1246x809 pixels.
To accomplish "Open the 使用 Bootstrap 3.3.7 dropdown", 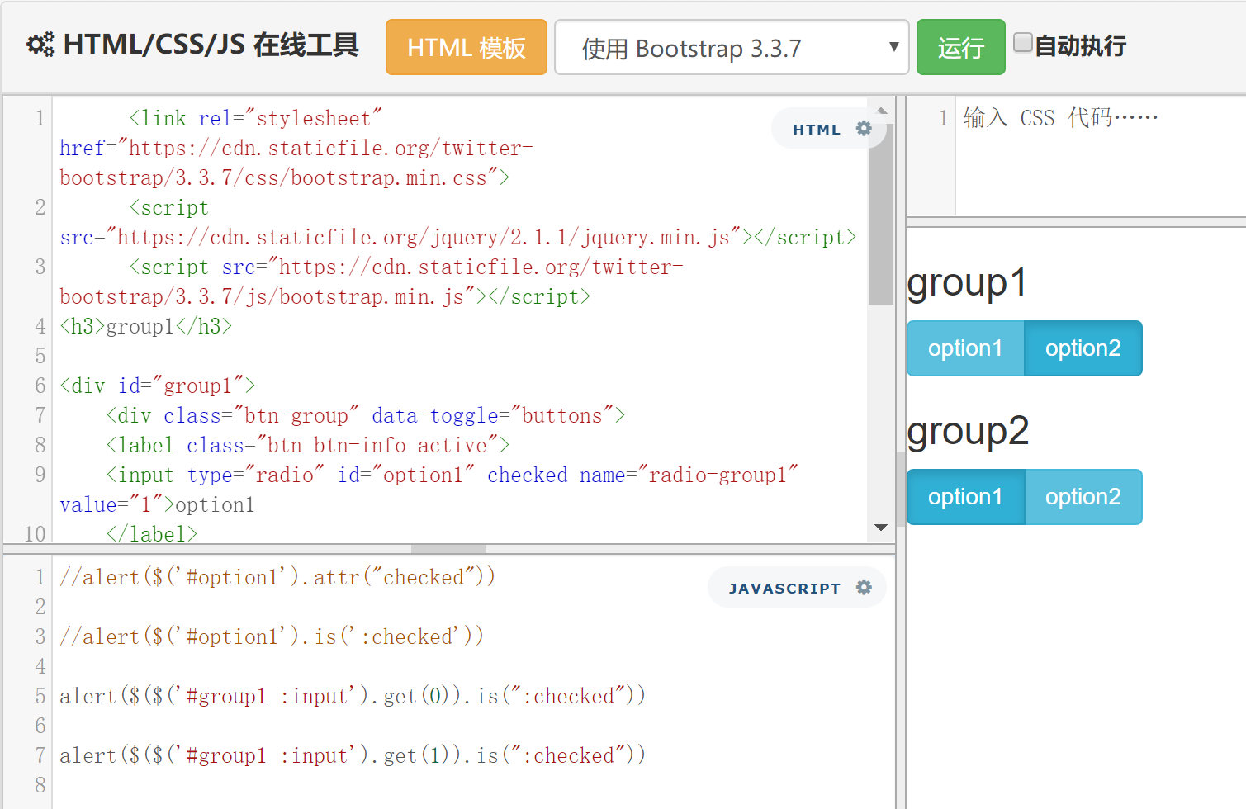I will point(732,48).
